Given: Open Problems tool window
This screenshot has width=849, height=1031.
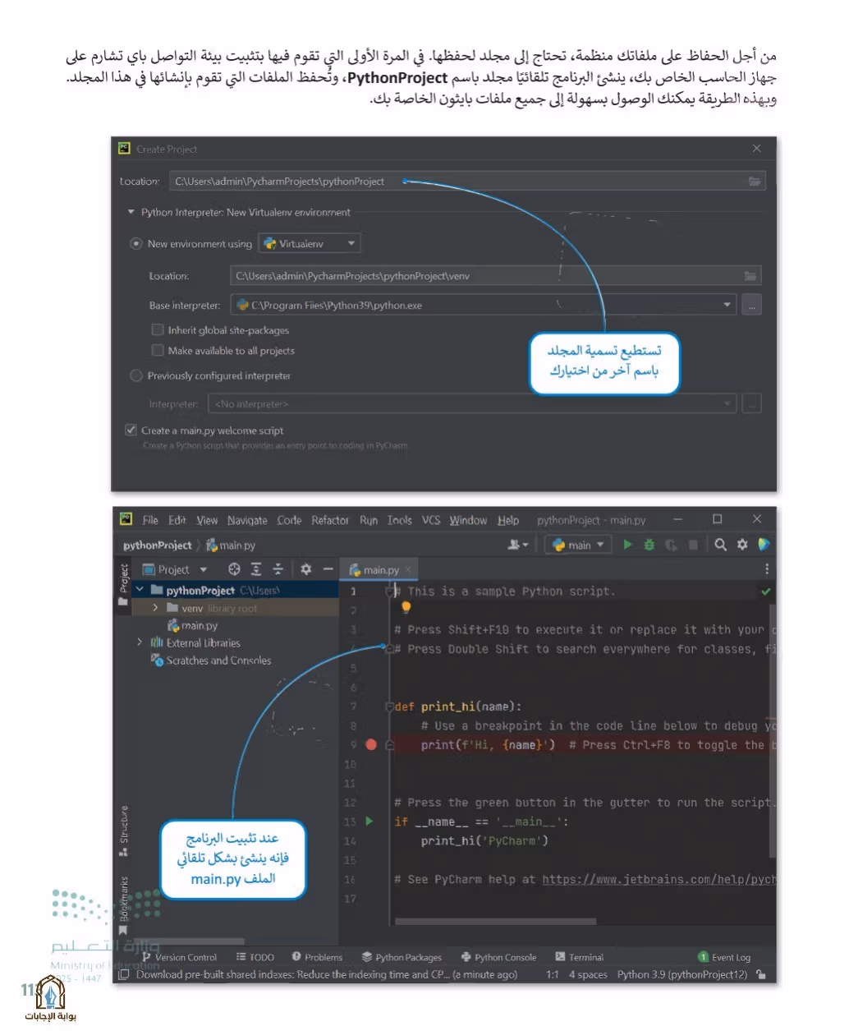Looking at the screenshot, I should coord(317,957).
